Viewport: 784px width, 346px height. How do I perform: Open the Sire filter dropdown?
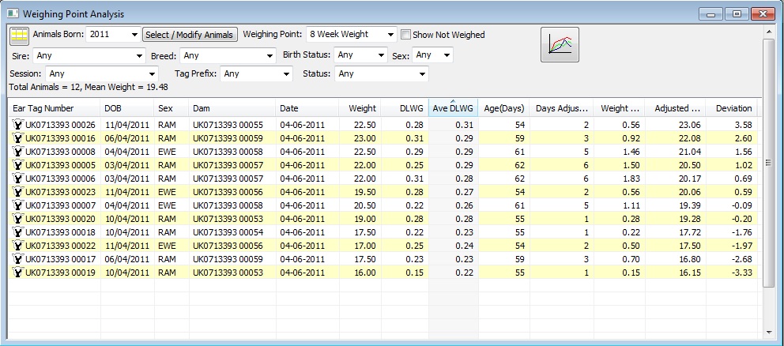[x=140, y=55]
